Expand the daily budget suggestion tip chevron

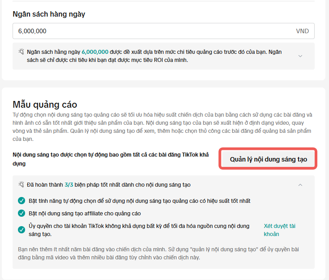[300, 56]
